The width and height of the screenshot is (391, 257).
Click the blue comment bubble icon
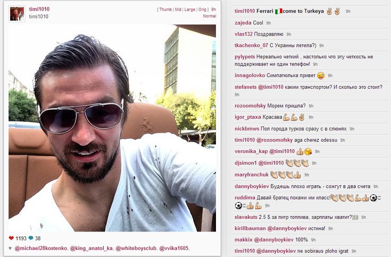(x=31, y=238)
